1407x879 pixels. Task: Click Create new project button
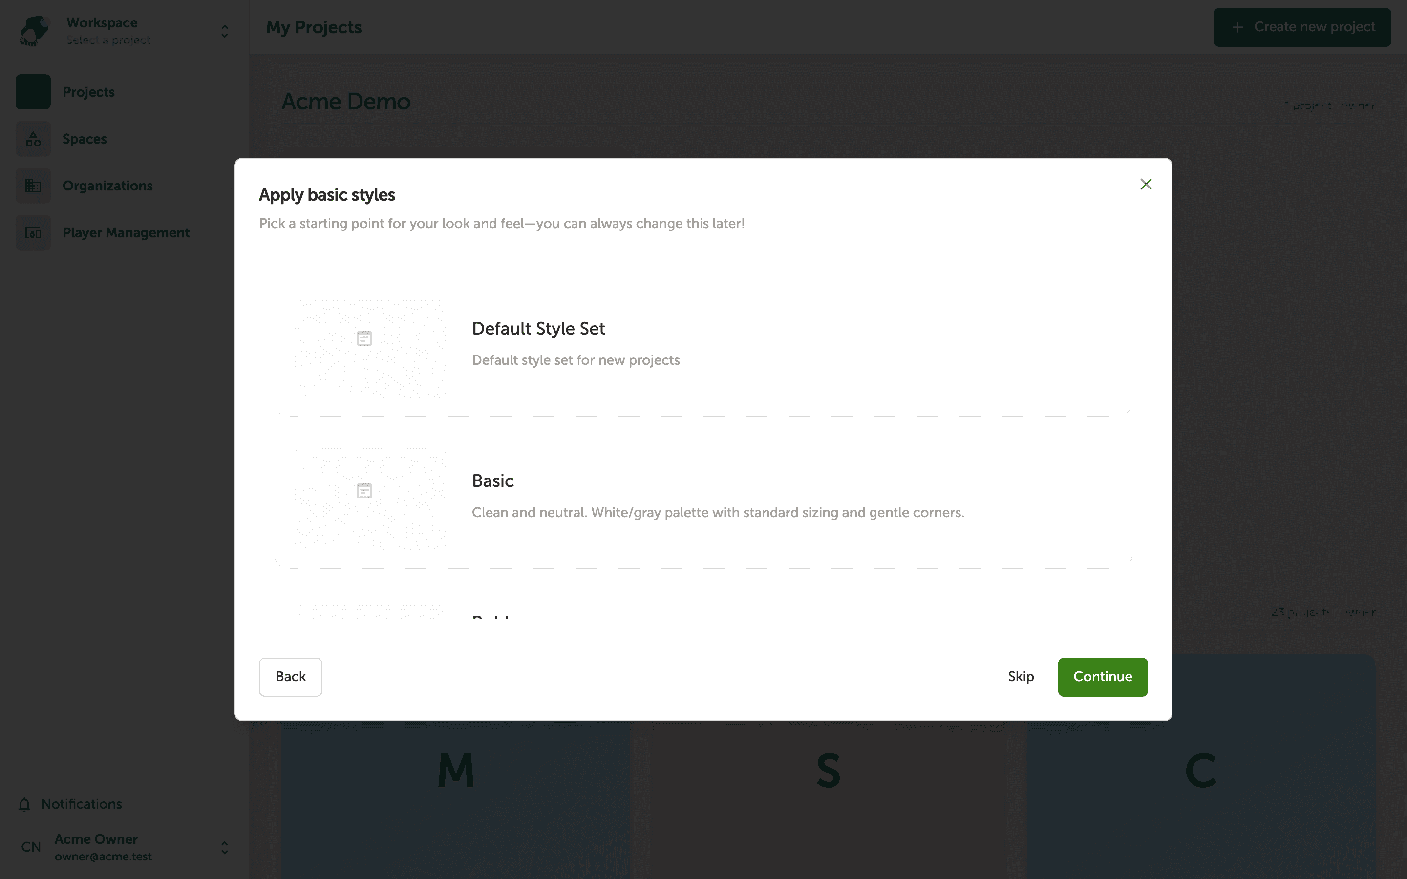click(x=1302, y=27)
